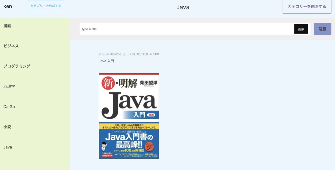This screenshot has height=170, width=335.
Task: Click the Java heading in the header
Action: coord(183,7)
